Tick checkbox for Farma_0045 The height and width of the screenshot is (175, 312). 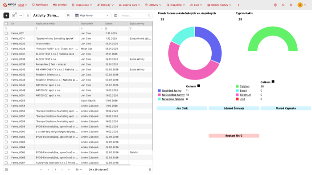click(x=6, y=85)
